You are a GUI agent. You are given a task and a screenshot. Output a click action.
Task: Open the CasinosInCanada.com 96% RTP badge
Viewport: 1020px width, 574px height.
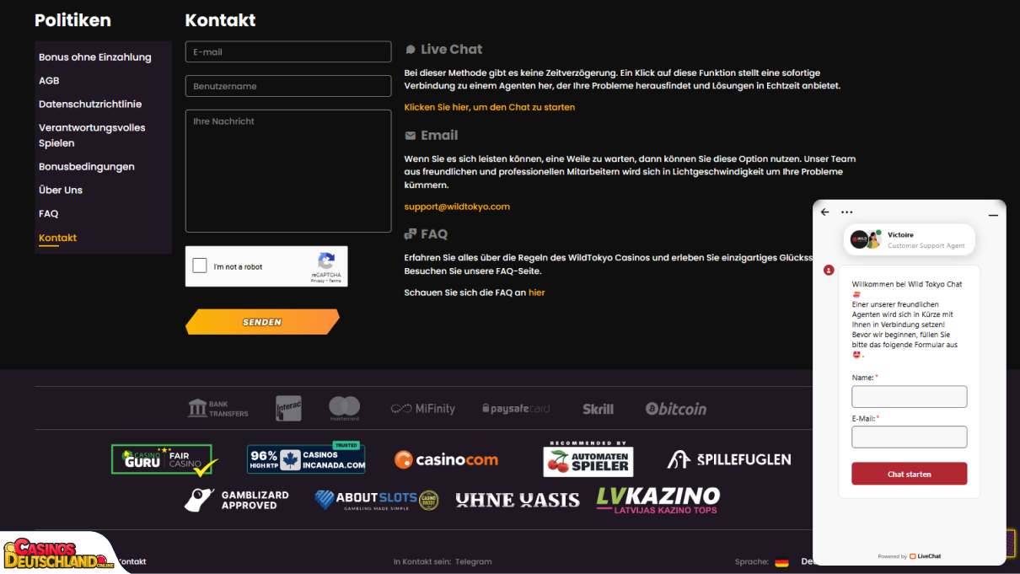point(306,459)
